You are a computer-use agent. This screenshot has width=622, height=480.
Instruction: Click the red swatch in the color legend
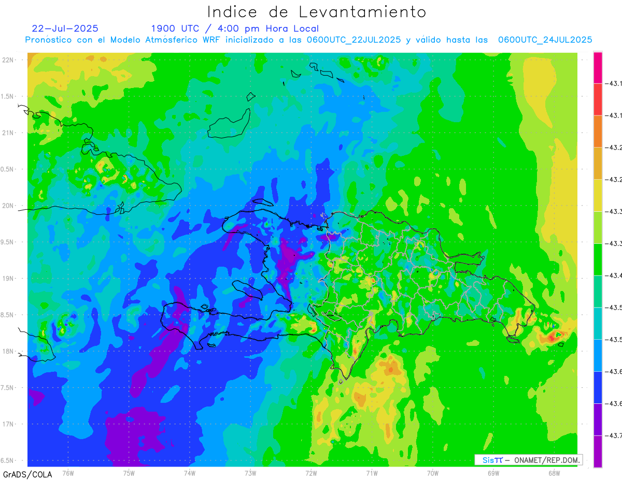[598, 99]
